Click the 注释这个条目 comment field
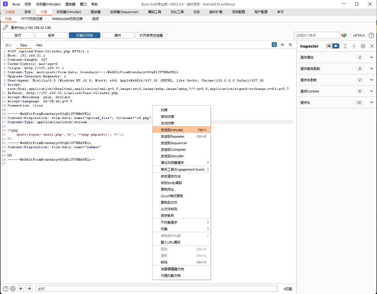 click(316, 35)
